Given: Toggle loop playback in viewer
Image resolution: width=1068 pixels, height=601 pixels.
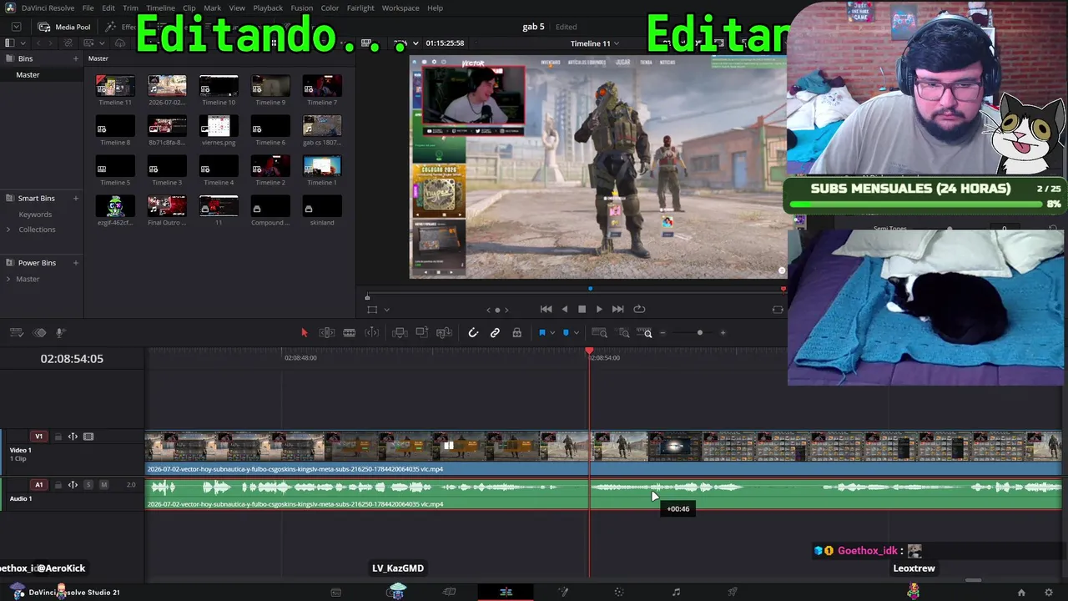Looking at the screenshot, I should tap(639, 309).
